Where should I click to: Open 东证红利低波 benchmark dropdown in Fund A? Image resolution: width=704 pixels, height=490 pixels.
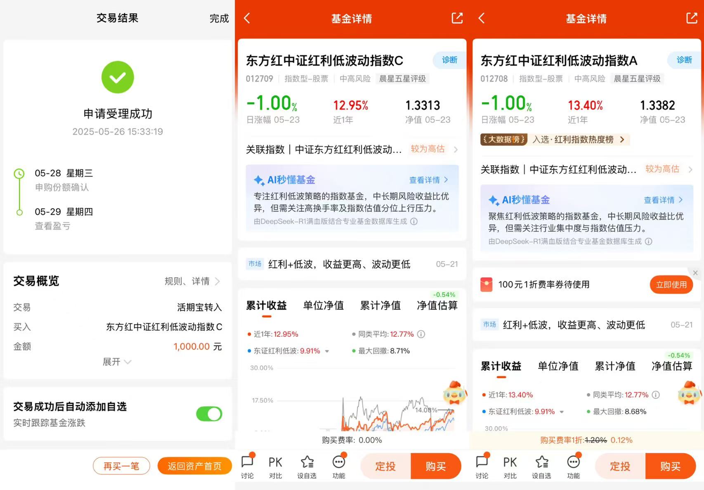tap(562, 412)
